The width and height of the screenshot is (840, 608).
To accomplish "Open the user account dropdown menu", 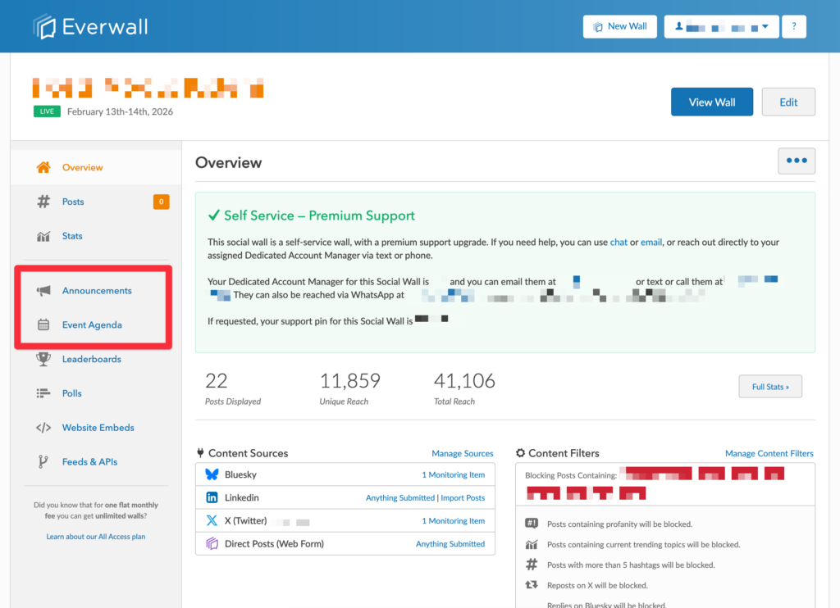I will (721, 26).
